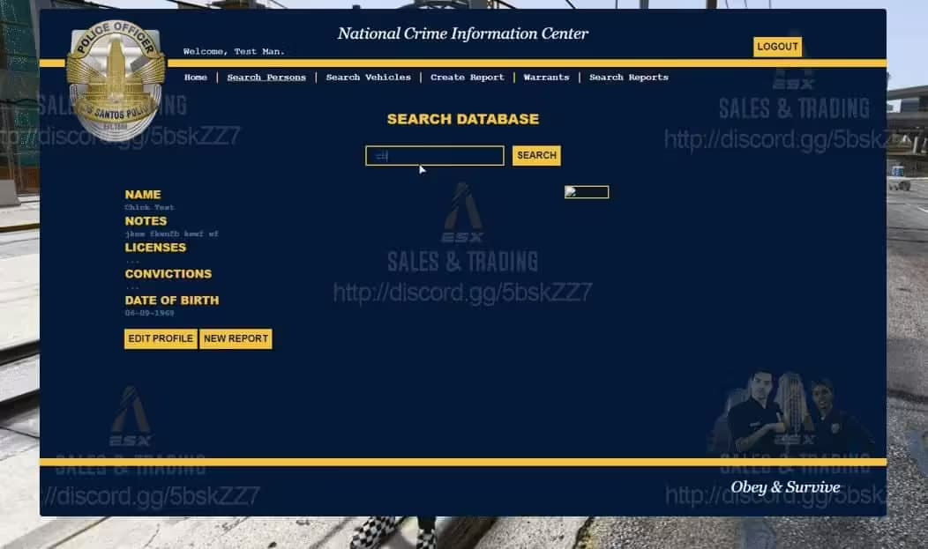Start a NEW REPORT for this person
The width and height of the screenshot is (928, 549).
click(x=236, y=338)
